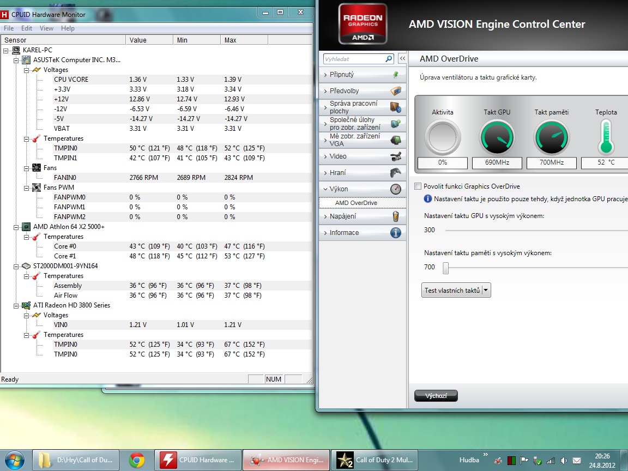Click the Video camera icon in sidebar
628x471 pixels.
click(396, 156)
